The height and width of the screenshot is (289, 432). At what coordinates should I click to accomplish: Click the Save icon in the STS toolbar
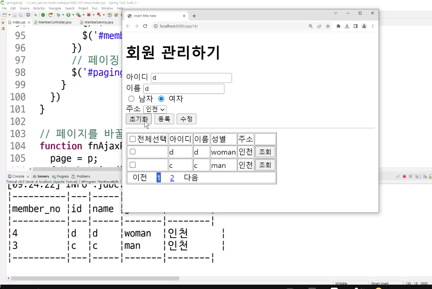tap(14, 15)
